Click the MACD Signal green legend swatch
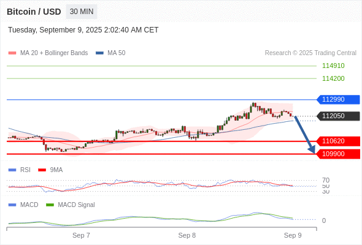The image size is (362, 245). tap(50, 205)
